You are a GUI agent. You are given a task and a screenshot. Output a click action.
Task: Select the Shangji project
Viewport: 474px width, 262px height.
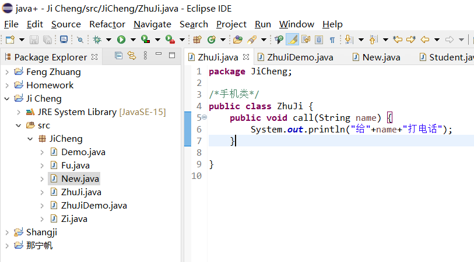point(36,232)
